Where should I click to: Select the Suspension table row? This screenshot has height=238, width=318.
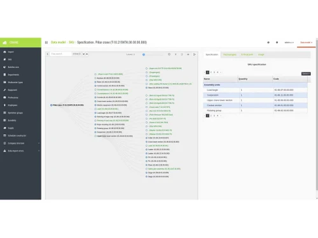coord(255,95)
